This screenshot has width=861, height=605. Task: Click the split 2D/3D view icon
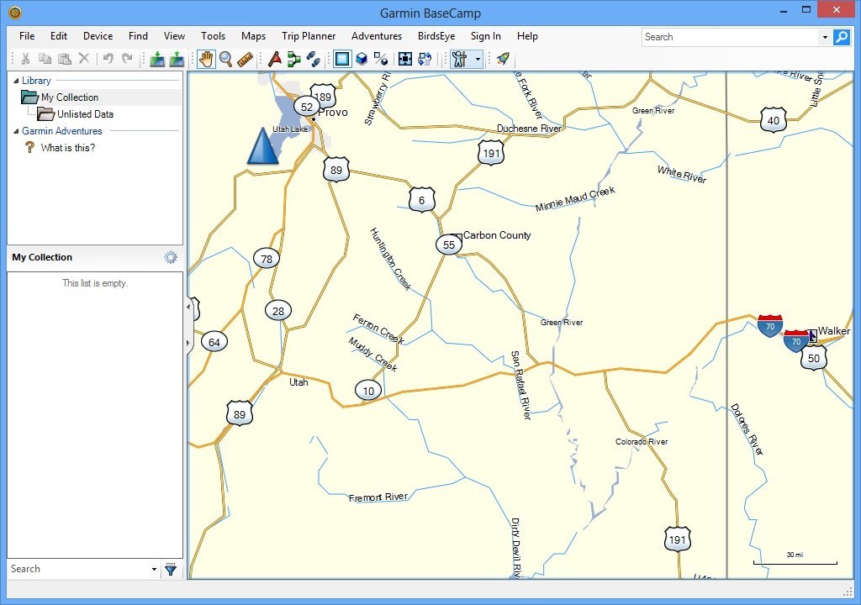[381, 59]
